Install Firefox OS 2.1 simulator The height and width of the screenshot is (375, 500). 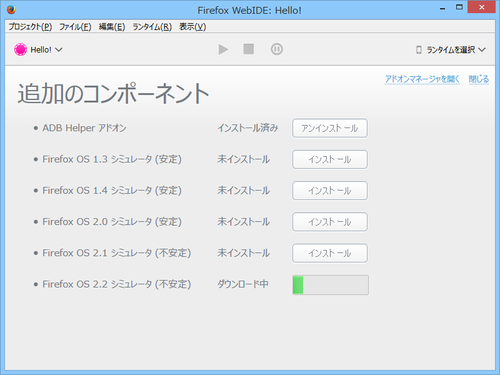(x=329, y=253)
